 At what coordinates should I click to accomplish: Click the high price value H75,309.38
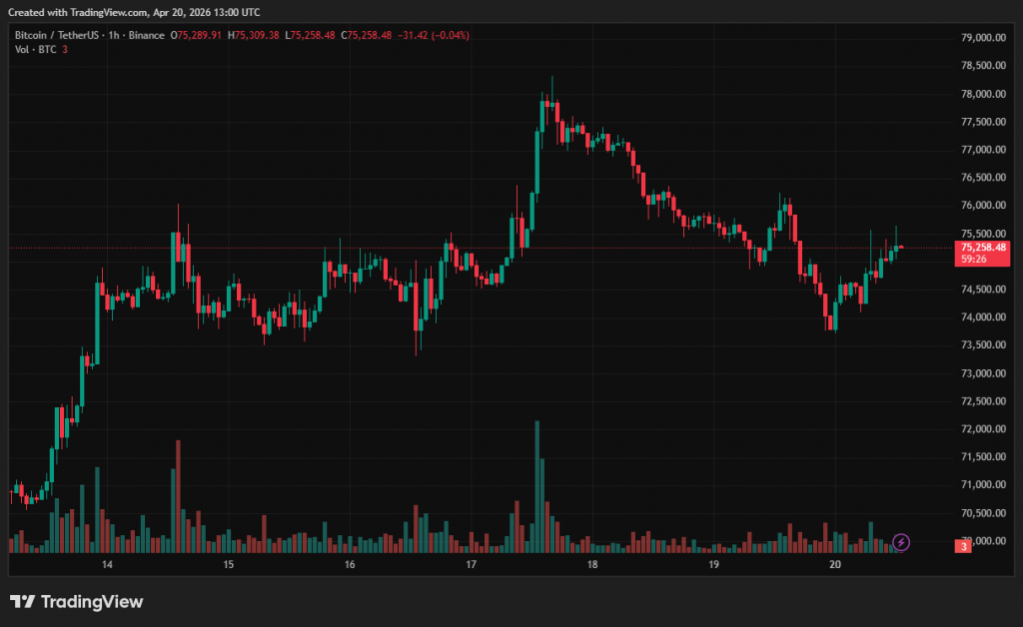(x=254, y=35)
